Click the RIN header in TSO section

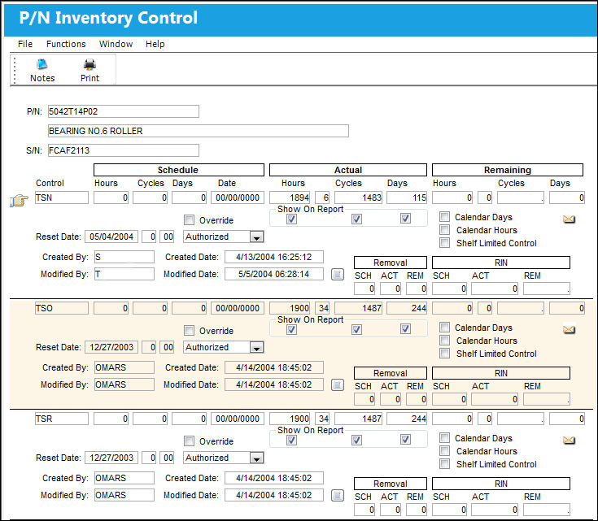[501, 373]
